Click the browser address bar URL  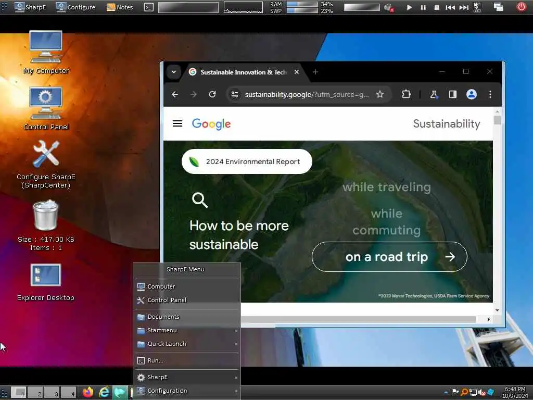[x=307, y=95]
